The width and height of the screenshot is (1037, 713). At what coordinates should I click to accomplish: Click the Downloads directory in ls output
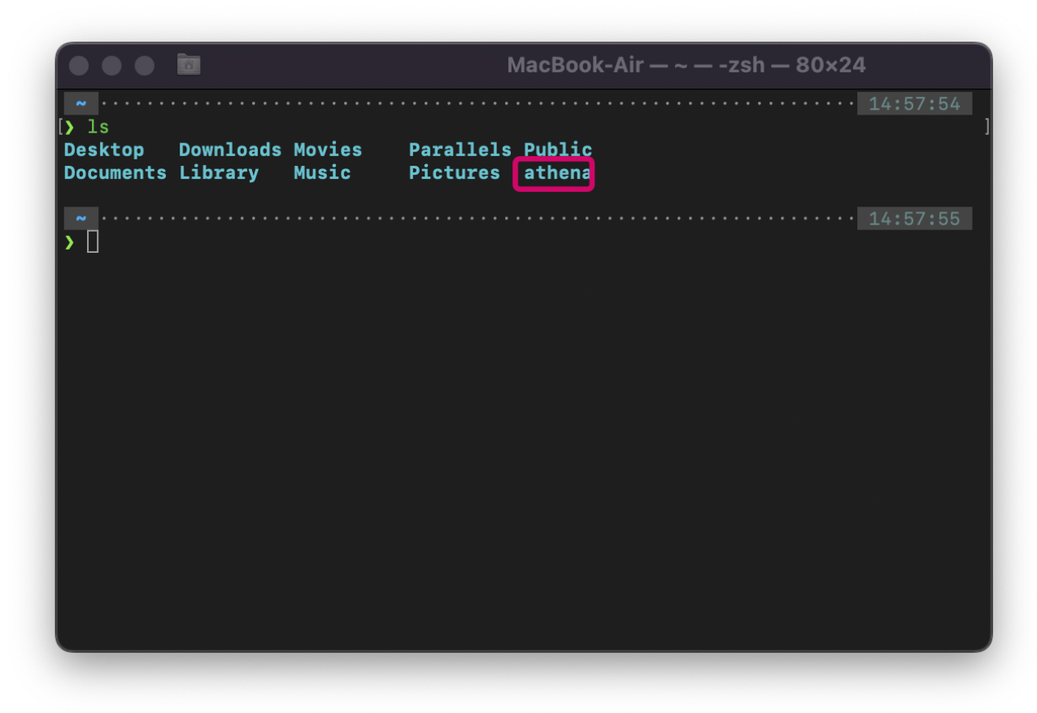[230, 150]
